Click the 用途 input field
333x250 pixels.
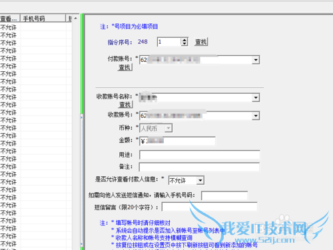(200, 155)
